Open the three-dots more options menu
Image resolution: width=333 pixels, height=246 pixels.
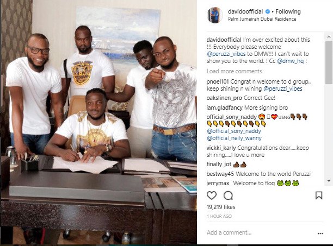point(320,234)
